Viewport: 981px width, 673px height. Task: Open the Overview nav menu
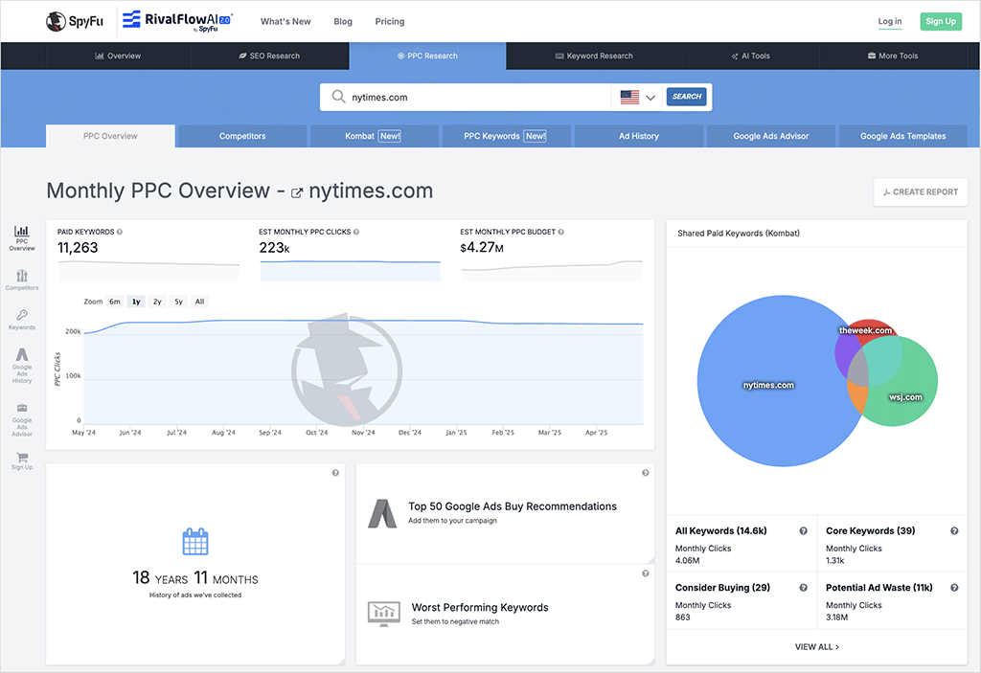[118, 56]
